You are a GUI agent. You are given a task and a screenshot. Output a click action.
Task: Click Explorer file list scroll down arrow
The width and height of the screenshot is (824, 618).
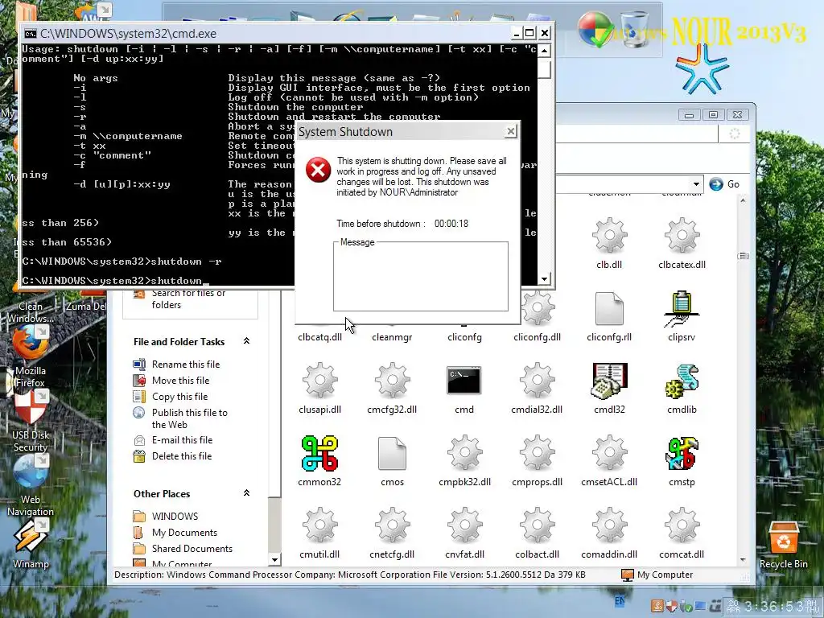click(x=743, y=560)
